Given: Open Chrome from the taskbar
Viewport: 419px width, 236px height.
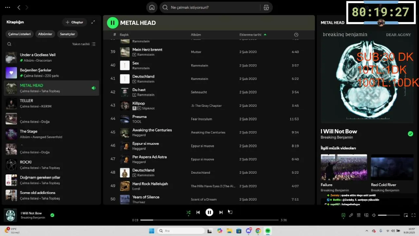Looking at the screenshot, I should 258,231.
